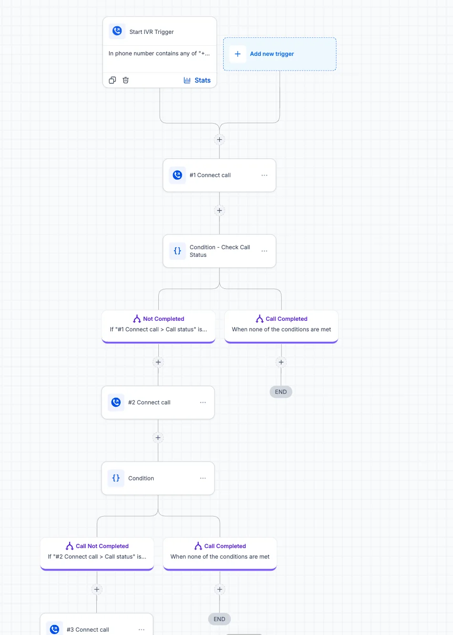Select Condition - Check Call Status node

(219, 251)
